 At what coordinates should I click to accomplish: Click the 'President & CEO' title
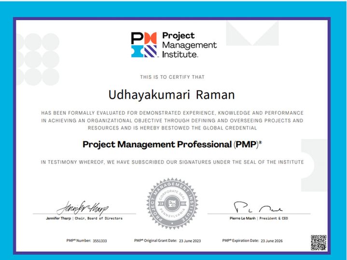click(x=274, y=218)
